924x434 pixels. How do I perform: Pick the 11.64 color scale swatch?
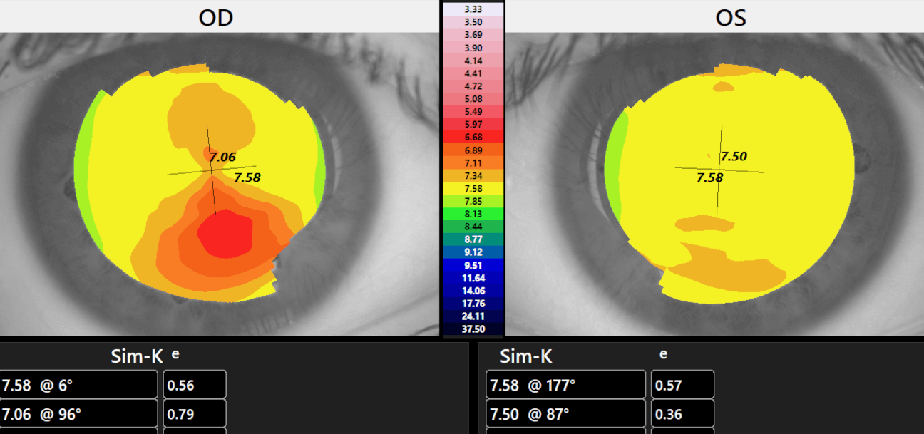click(473, 278)
